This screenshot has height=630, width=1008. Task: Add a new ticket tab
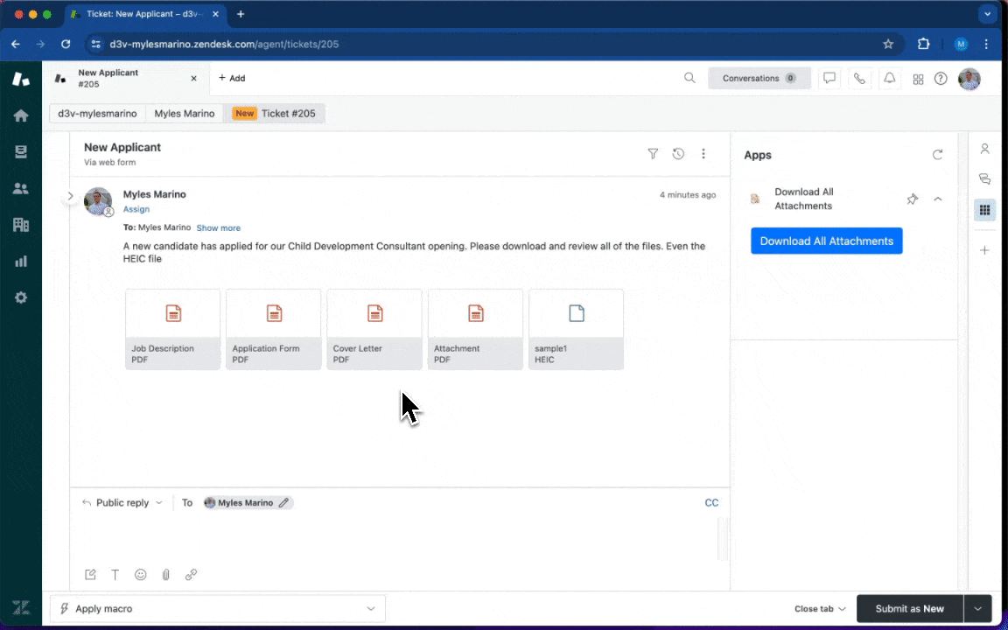click(232, 78)
